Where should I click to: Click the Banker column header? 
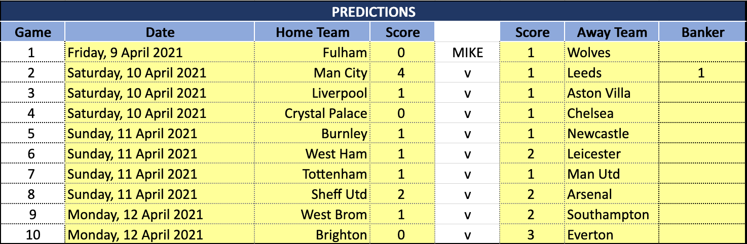(702, 32)
